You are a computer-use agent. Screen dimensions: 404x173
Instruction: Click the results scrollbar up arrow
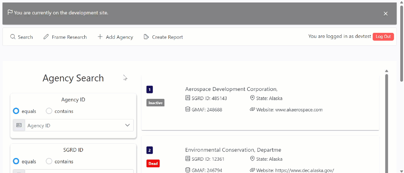[387, 71]
